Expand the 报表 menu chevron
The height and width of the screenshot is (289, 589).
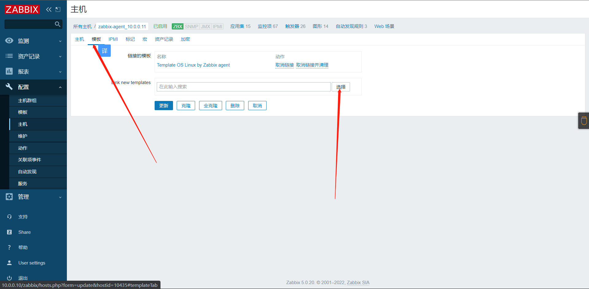[x=60, y=72]
